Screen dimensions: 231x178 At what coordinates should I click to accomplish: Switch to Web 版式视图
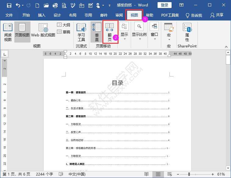click(x=43, y=30)
